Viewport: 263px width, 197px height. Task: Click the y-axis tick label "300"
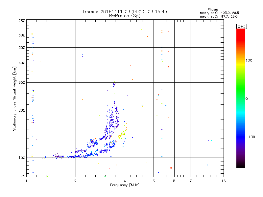22,83
